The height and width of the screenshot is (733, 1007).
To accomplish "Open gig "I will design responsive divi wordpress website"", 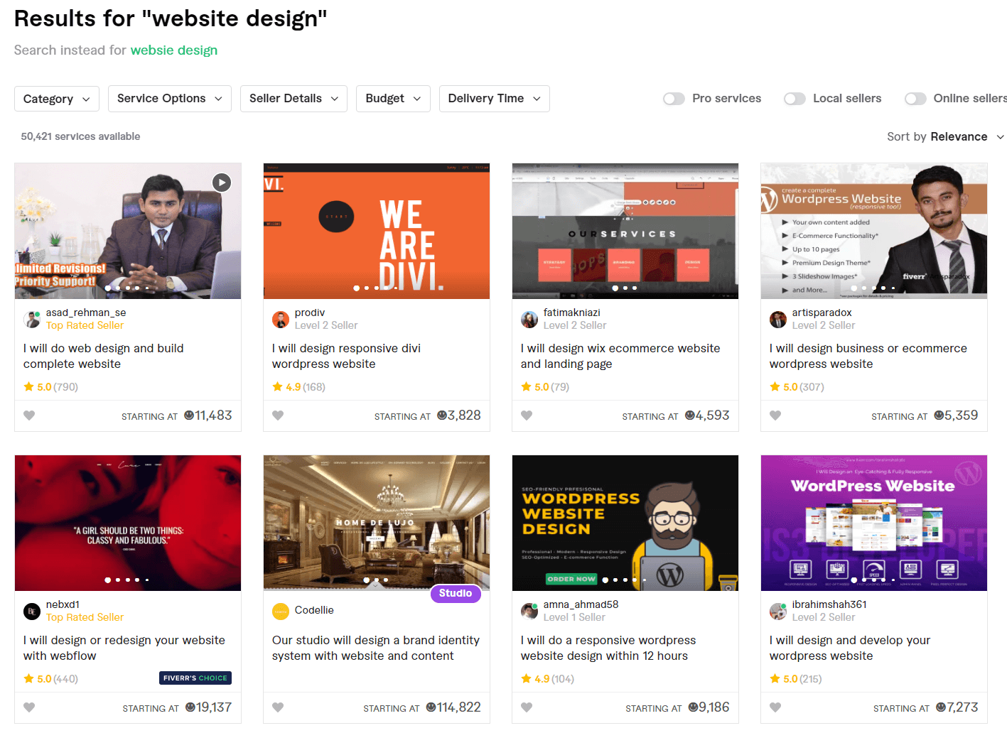I will (x=346, y=356).
